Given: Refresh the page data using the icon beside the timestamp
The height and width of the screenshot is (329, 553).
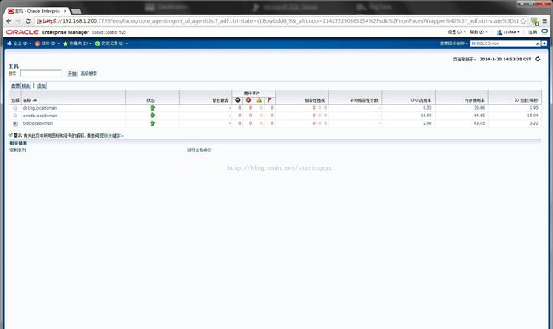Looking at the screenshot, I should click(538, 59).
